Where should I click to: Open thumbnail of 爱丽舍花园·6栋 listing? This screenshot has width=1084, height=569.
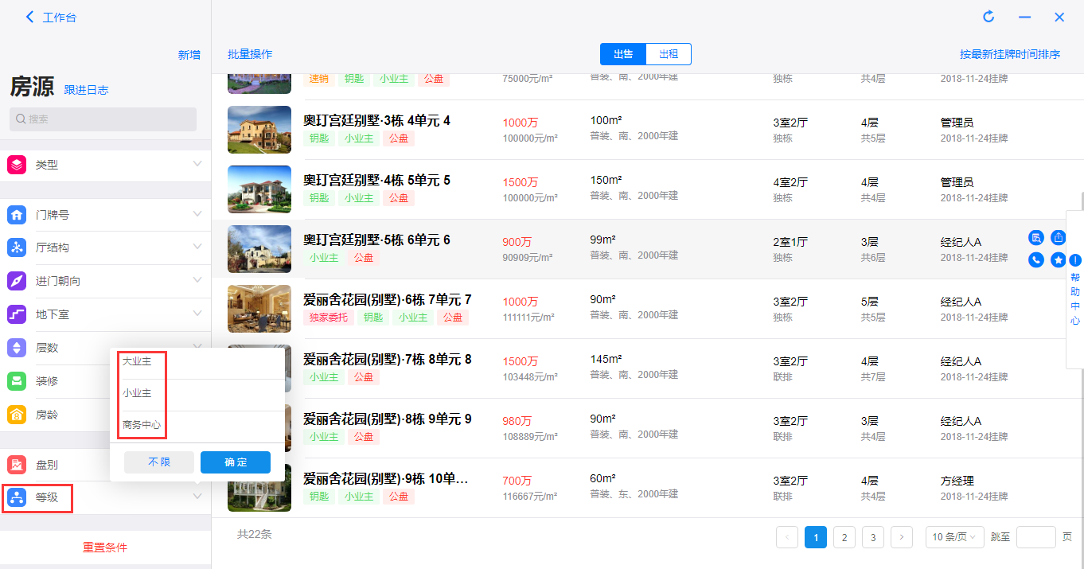(x=259, y=309)
